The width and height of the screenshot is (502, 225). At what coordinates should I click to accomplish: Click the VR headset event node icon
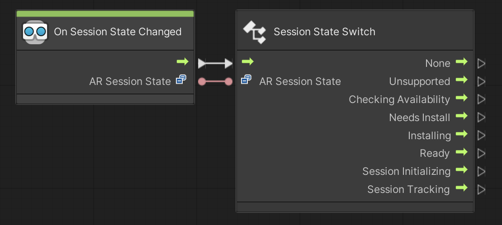[34, 32]
